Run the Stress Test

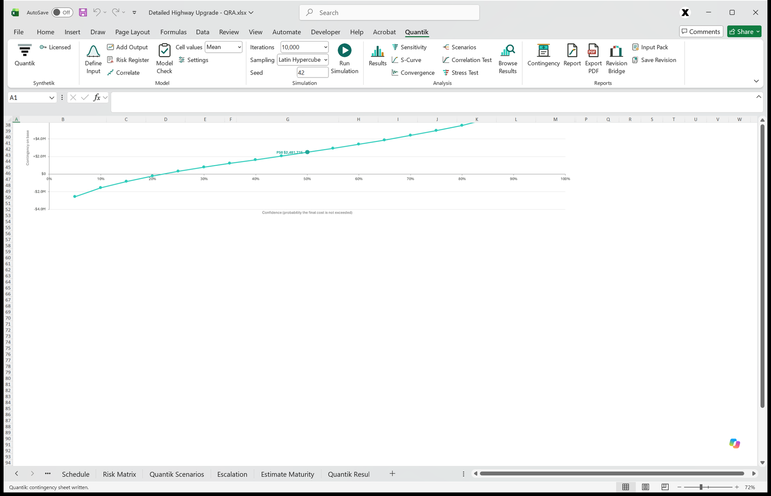point(460,73)
